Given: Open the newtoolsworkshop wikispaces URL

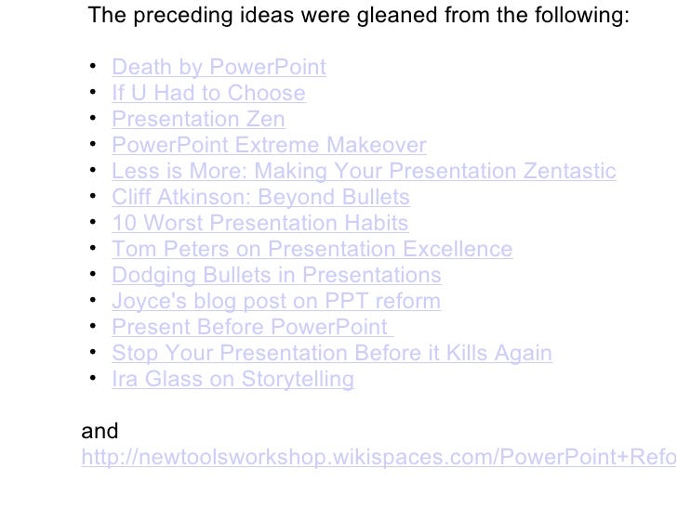Looking at the screenshot, I should click(372, 458).
